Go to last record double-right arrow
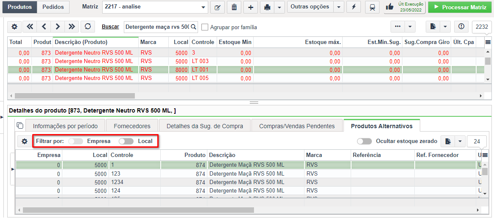The height and width of the screenshot is (220, 494). click(72, 27)
